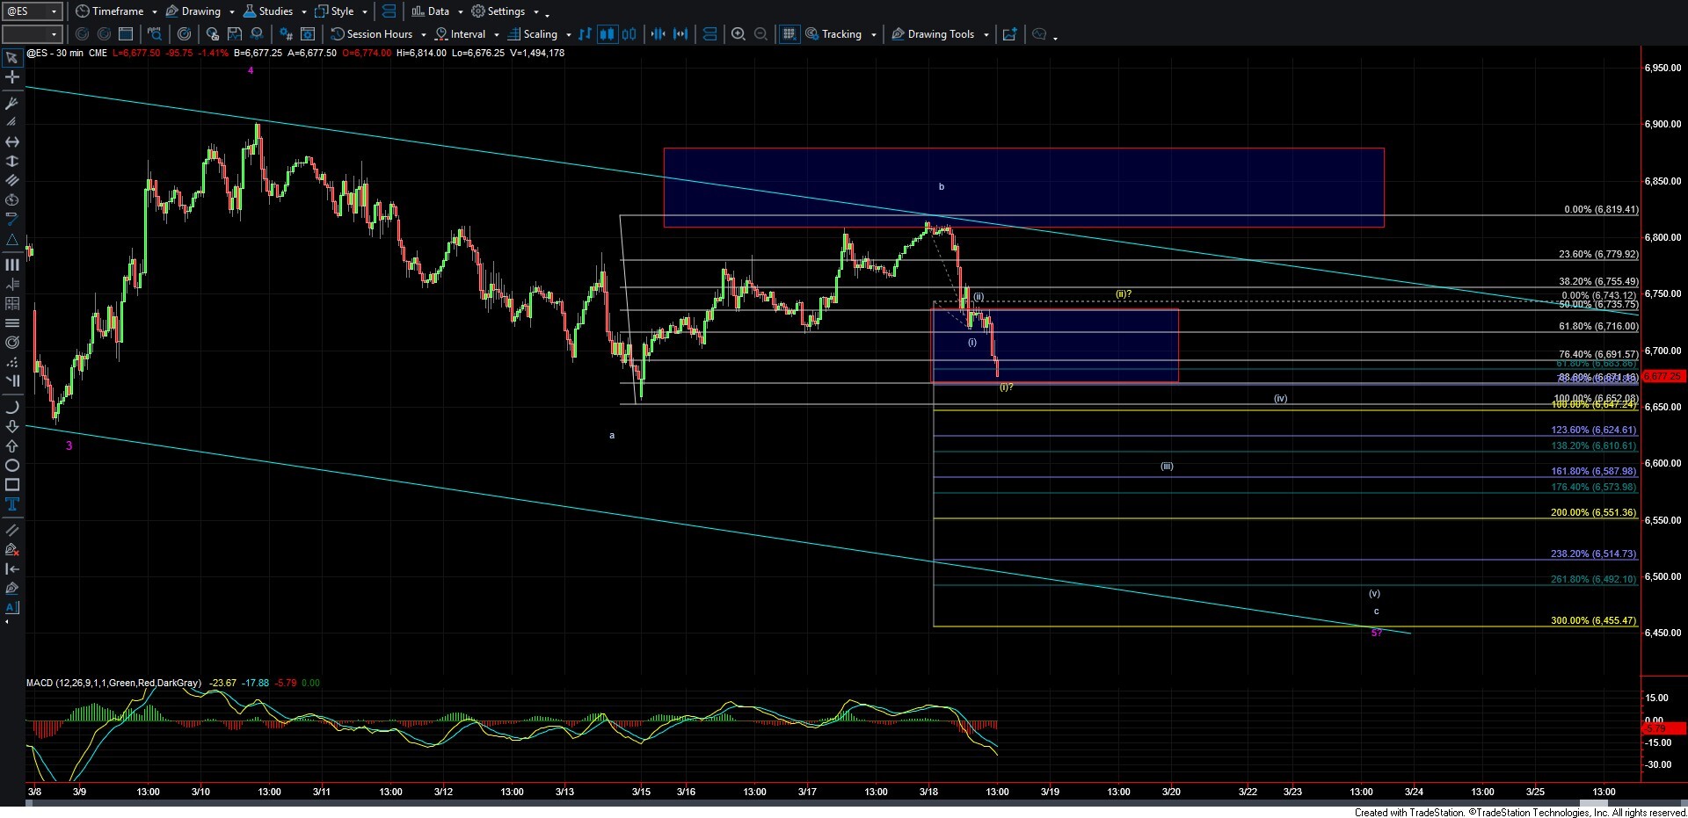Click the 6,677.25 current price marker
1688x818 pixels.
[1663, 376]
